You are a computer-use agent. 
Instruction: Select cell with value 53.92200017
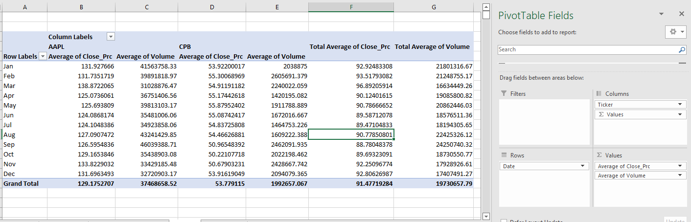click(x=211, y=66)
